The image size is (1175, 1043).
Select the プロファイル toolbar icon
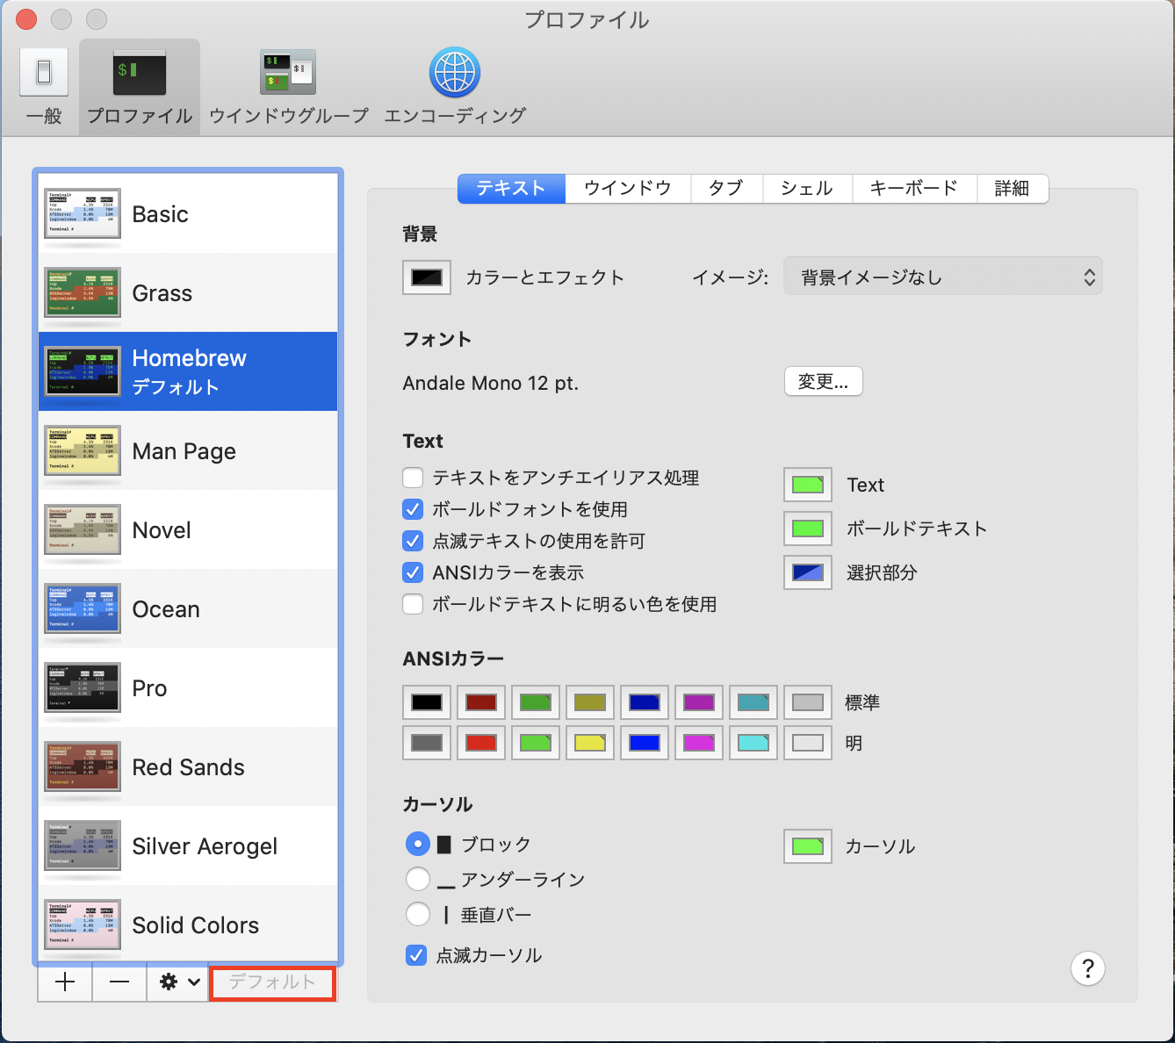[140, 88]
